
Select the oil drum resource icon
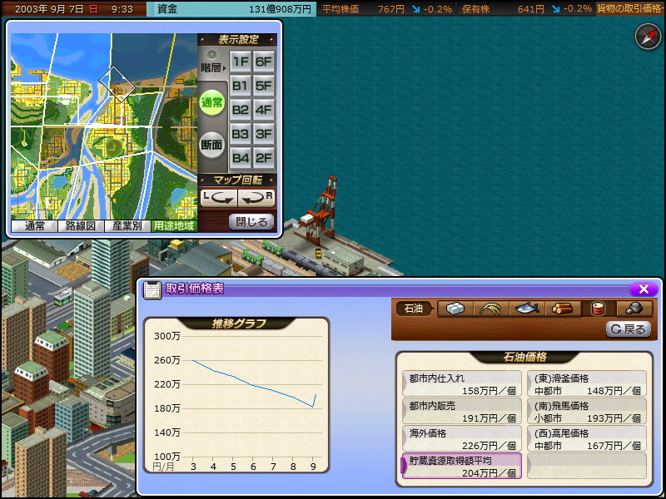(598, 309)
